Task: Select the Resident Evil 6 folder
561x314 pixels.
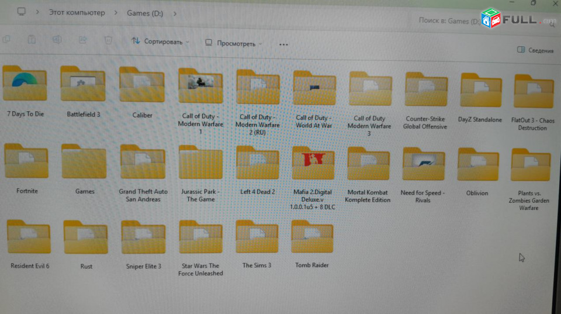Action: (x=29, y=237)
